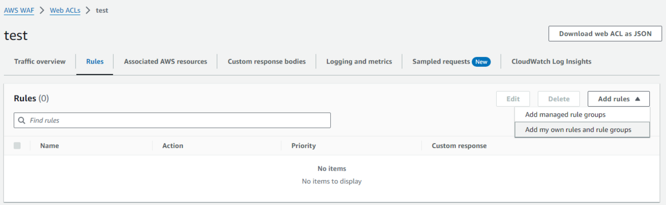
Task: Sort by the Action column header
Action: 173,146
